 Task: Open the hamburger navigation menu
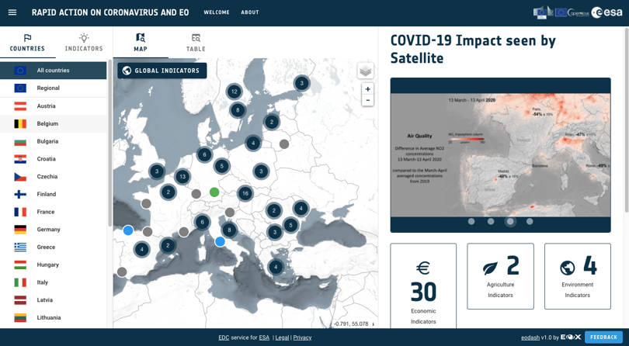pyautogui.click(x=12, y=12)
